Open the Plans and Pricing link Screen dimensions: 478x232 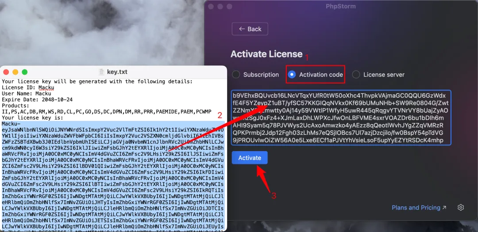pos(419,208)
